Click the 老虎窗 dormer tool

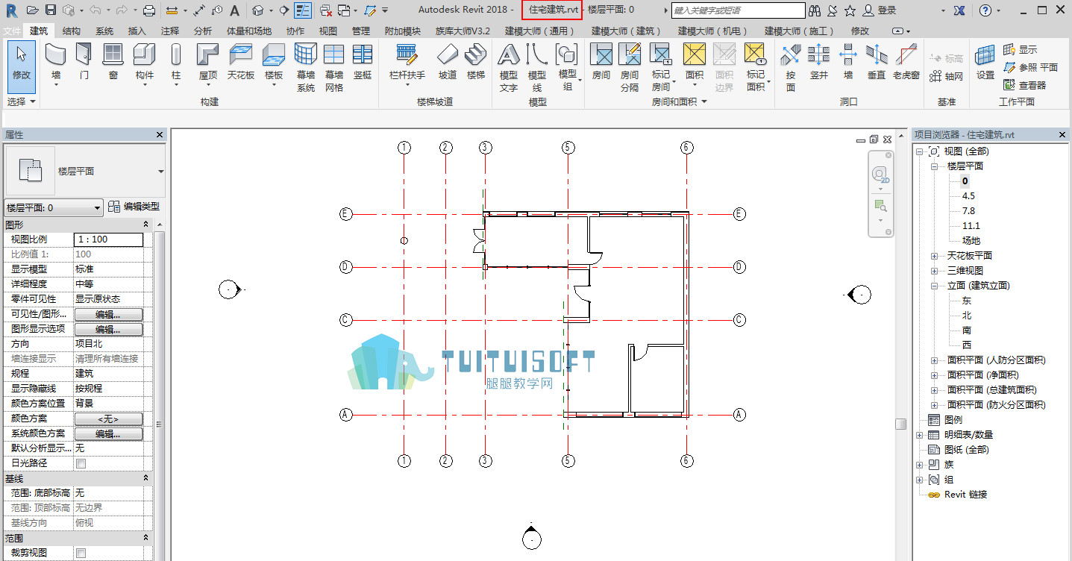point(906,61)
